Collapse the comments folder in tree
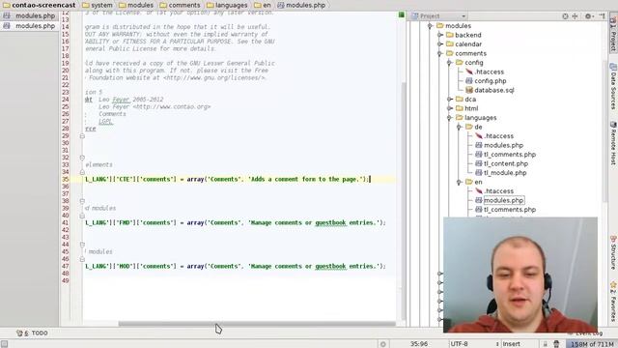 pos(440,53)
